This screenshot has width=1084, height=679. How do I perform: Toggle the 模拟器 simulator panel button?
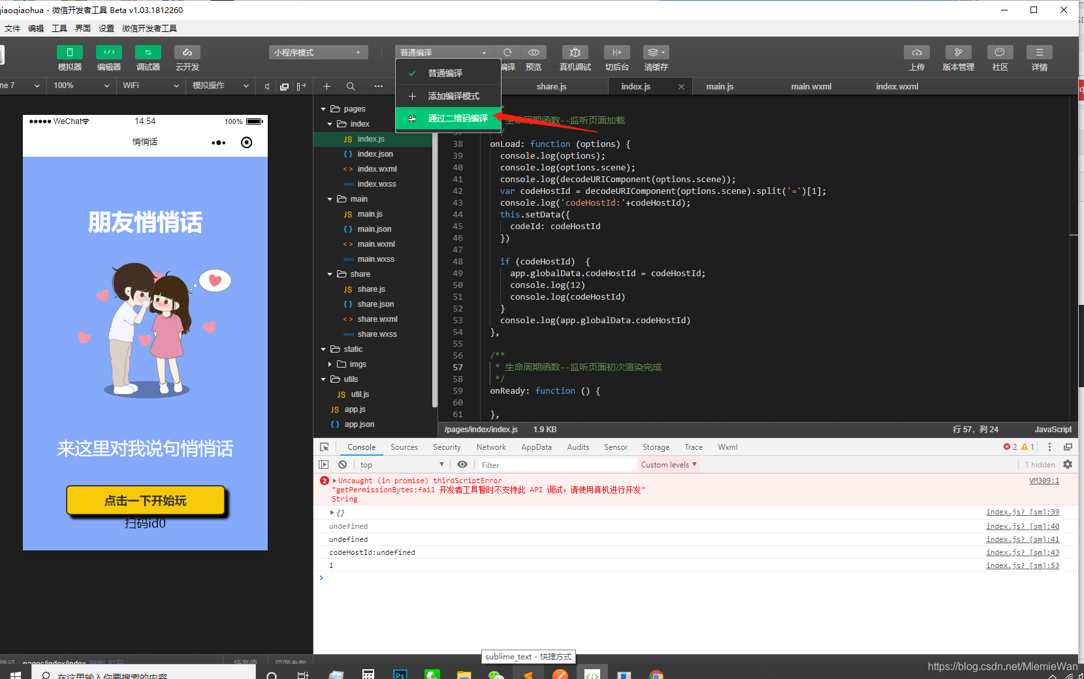coord(70,52)
